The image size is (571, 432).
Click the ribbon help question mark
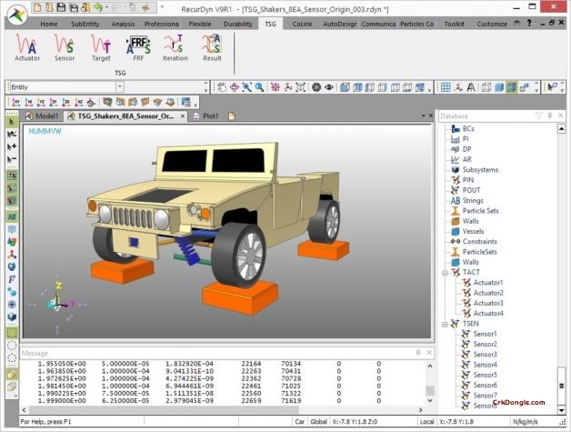tap(529, 23)
